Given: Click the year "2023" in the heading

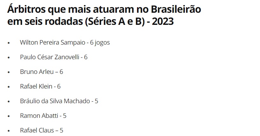Looking at the screenshot, I should point(163,21).
